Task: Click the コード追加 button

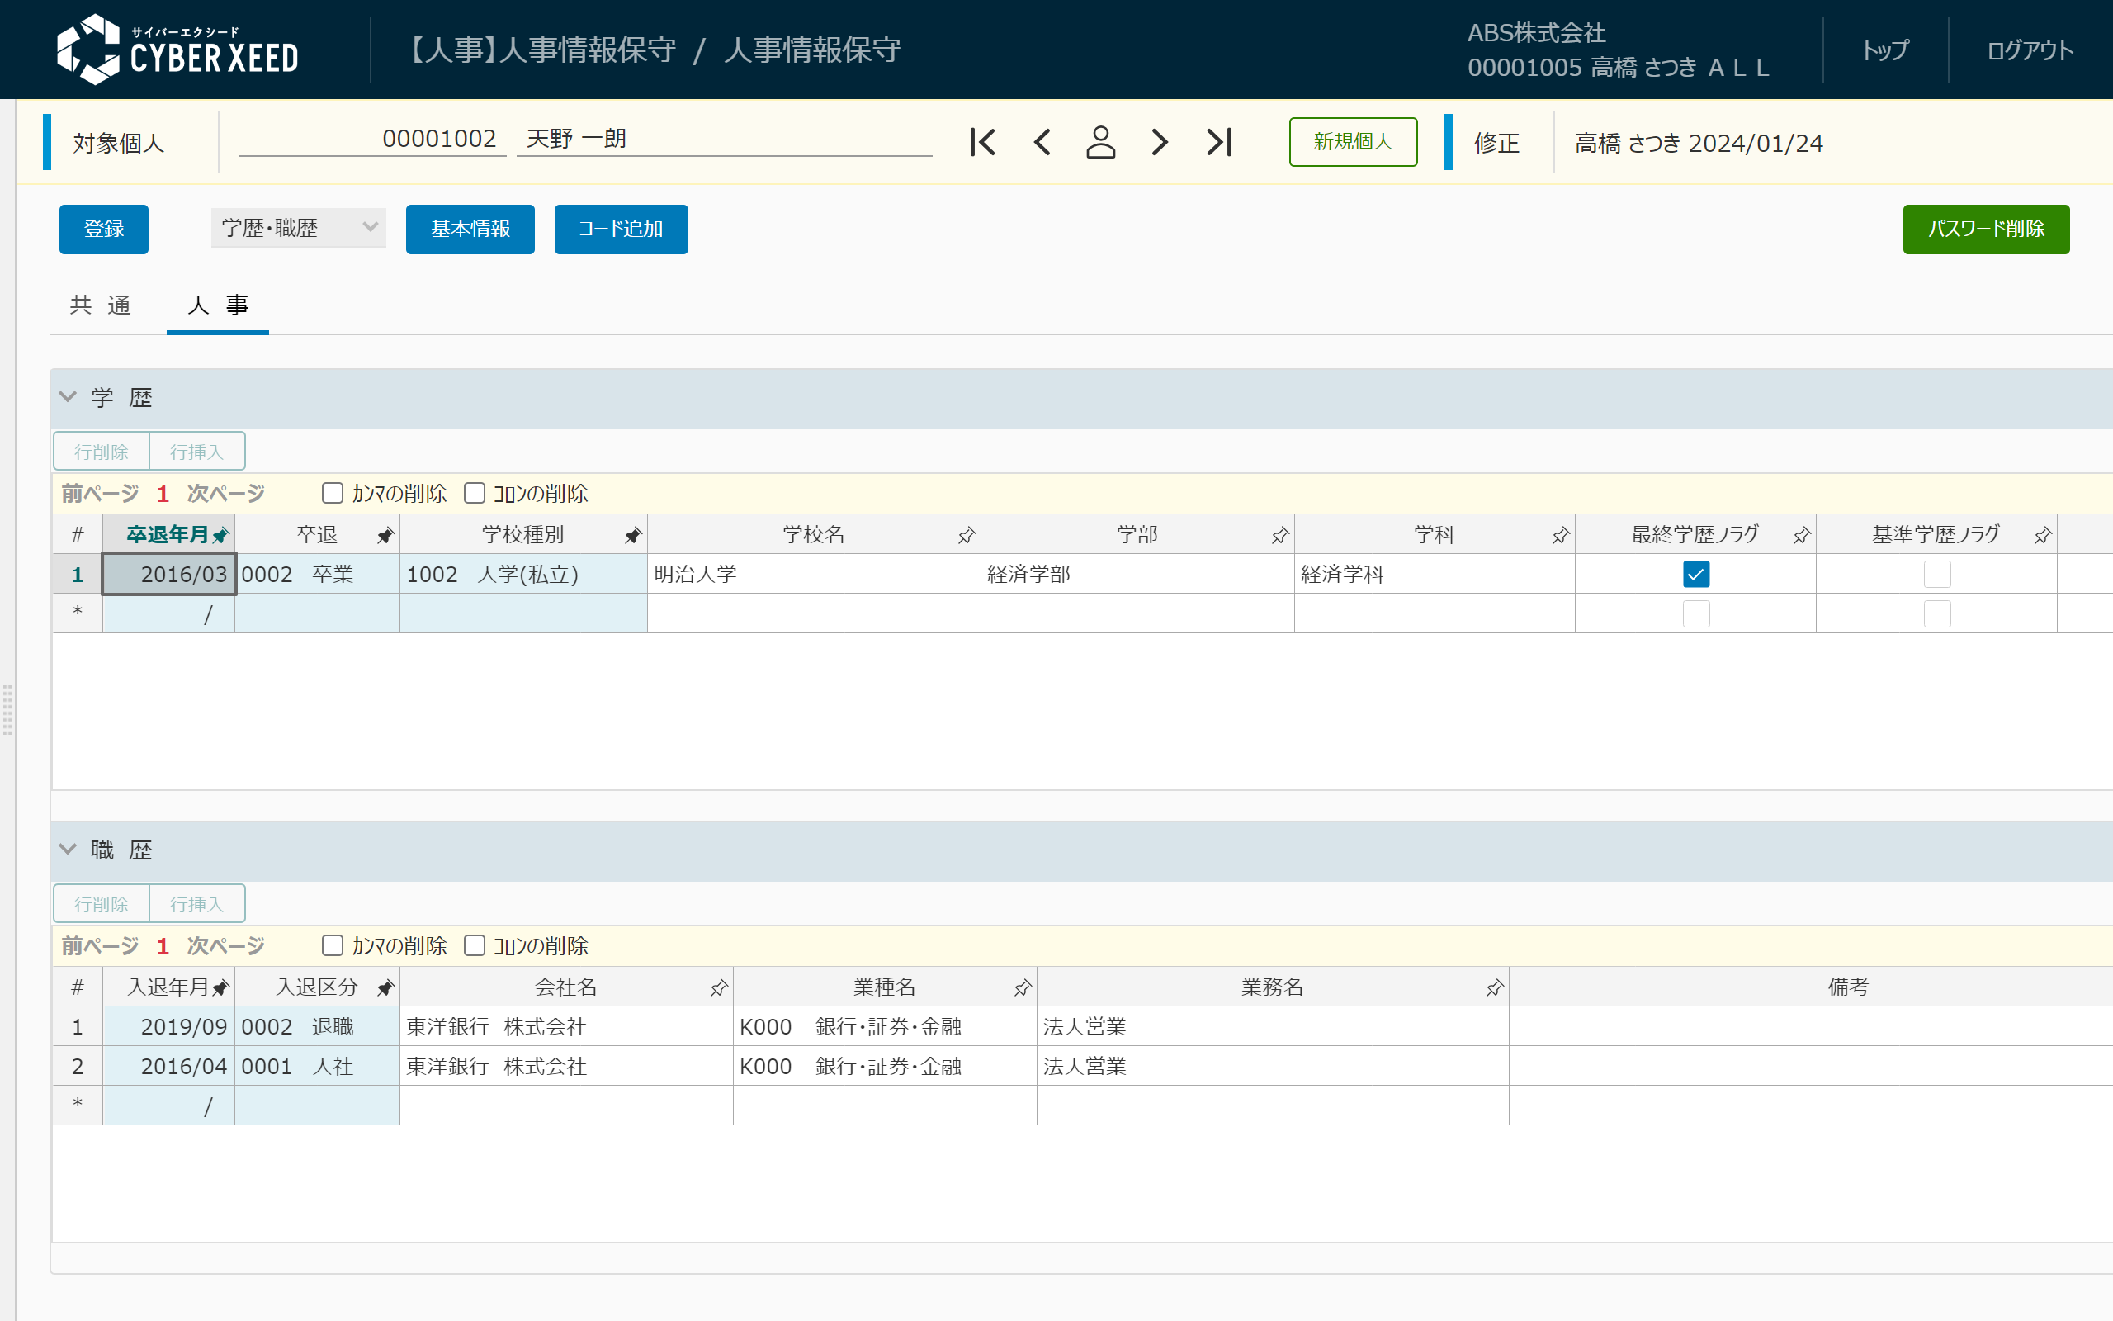Action: 621,229
